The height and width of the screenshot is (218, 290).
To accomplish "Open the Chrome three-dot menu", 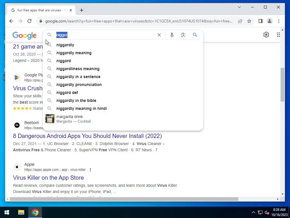I will [x=279, y=21].
